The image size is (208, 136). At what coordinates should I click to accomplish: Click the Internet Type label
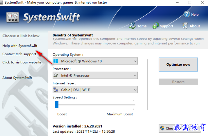tap(64, 83)
